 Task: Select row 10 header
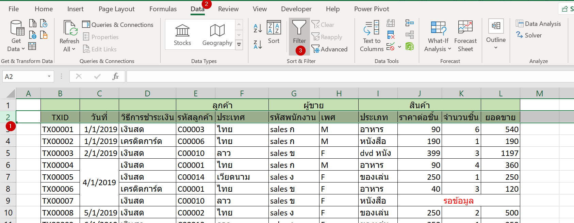pos(8,212)
